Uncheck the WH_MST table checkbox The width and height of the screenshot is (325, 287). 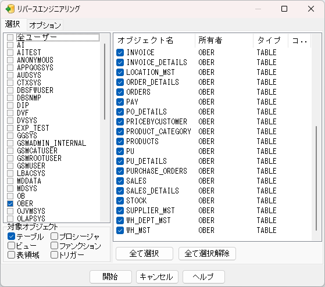[x=120, y=230]
